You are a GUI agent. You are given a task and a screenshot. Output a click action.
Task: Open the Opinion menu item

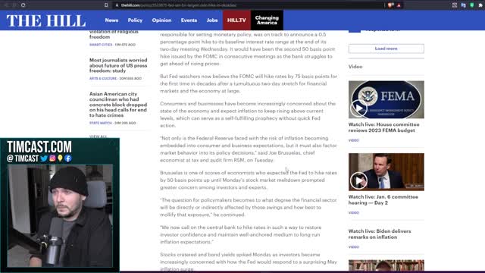point(161,20)
